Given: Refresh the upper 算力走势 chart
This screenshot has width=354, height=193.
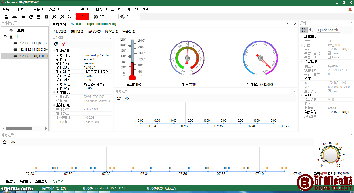Looking at the screenshot, I should click(x=119, y=98).
